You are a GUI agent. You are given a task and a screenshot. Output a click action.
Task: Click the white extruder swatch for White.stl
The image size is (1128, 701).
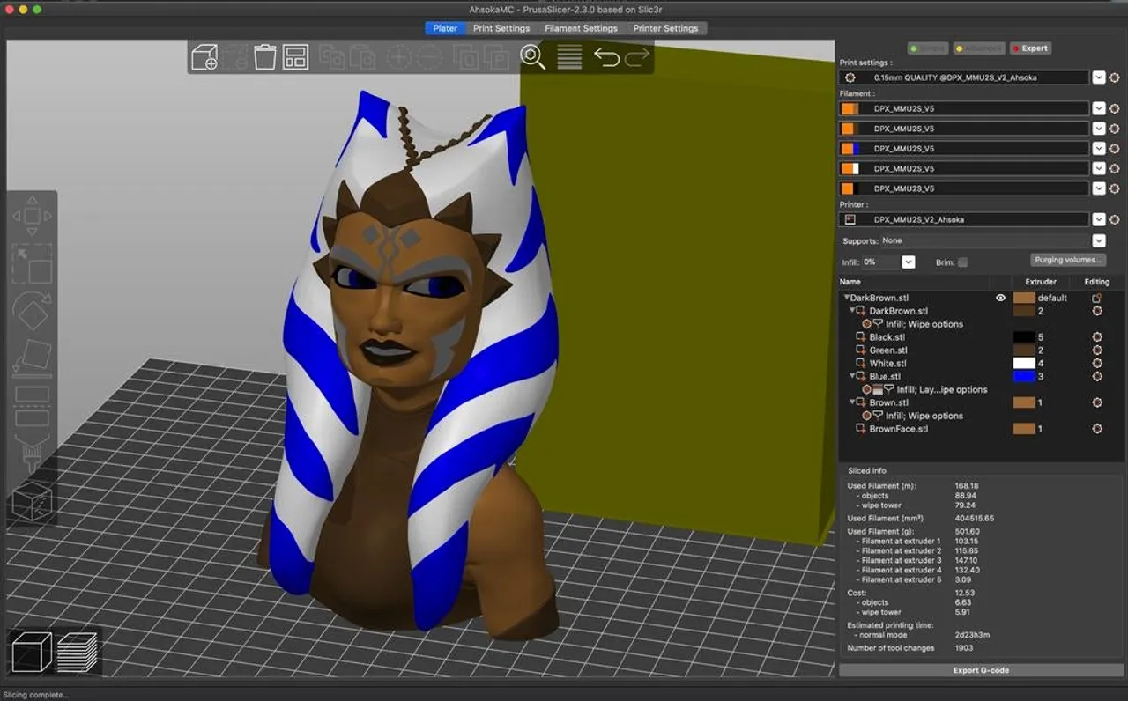coord(1023,363)
